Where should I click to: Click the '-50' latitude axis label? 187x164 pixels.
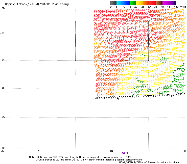[x=2, y=8]
